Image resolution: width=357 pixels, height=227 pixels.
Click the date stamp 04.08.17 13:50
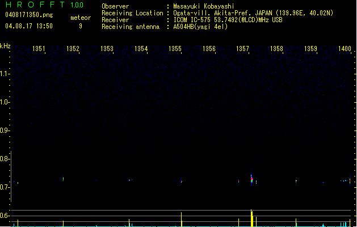tap(29, 26)
